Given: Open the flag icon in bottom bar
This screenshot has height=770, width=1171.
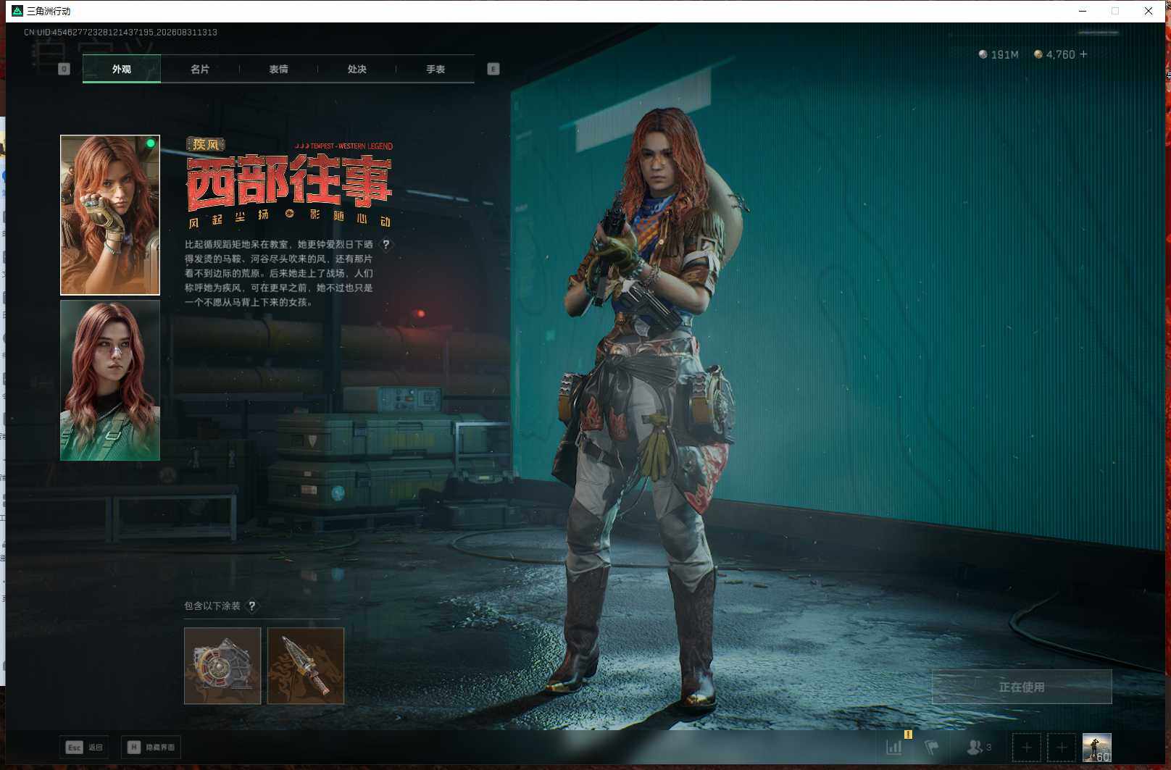Looking at the screenshot, I should pyautogui.click(x=932, y=747).
